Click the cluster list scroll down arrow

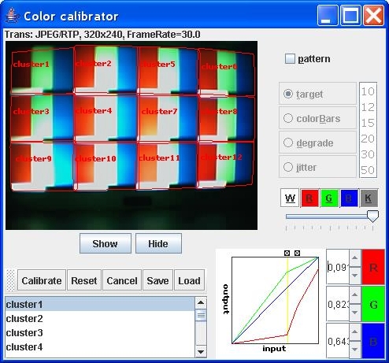[201, 352]
